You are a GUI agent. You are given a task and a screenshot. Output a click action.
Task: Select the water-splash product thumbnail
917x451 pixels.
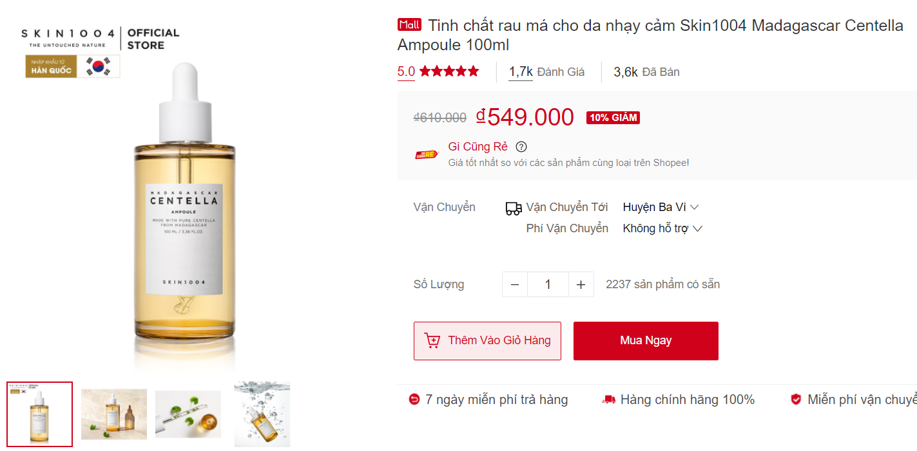click(x=262, y=414)
